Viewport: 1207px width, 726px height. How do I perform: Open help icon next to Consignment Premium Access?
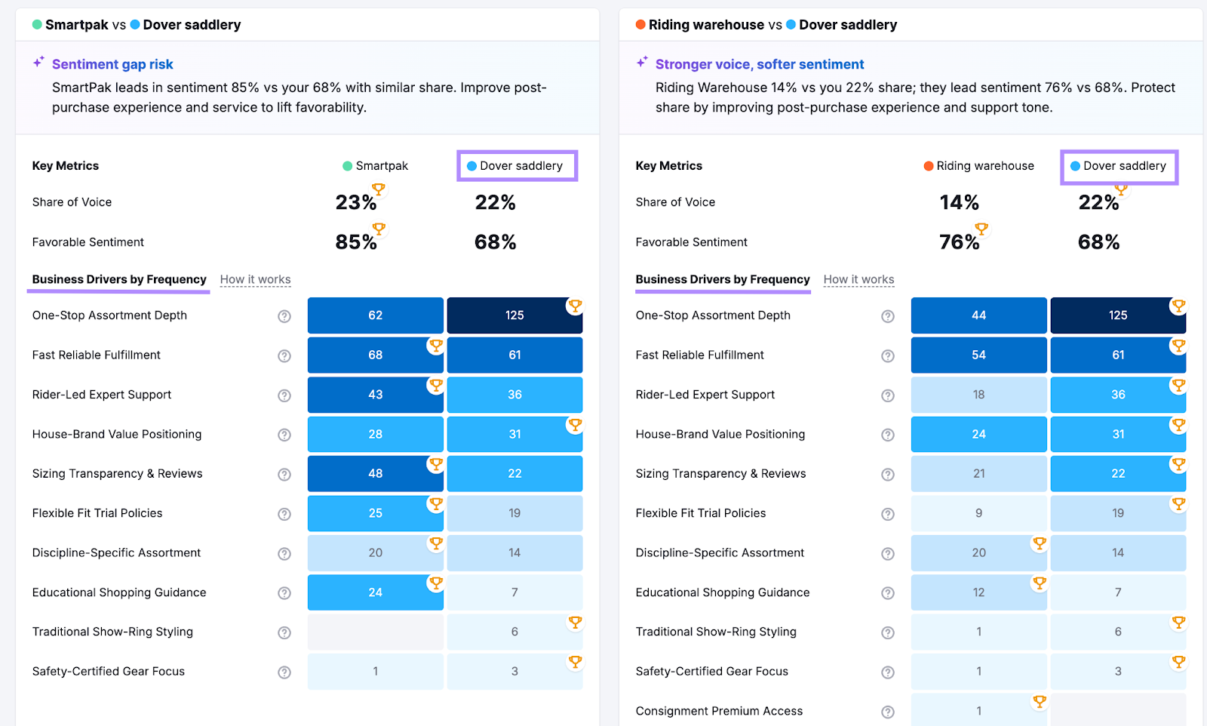click(x=889, y=710)
